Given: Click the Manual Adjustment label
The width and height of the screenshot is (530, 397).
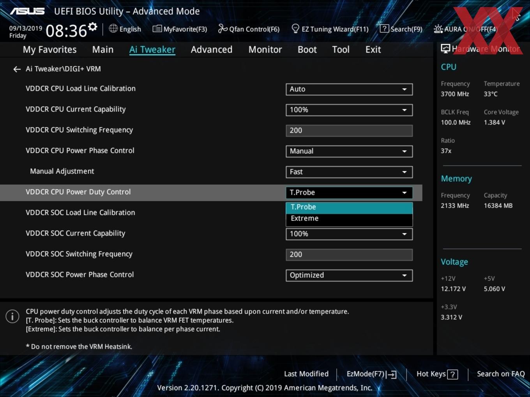Looking at the screenshot, I should pyautogui.click(x=62, y=171).
